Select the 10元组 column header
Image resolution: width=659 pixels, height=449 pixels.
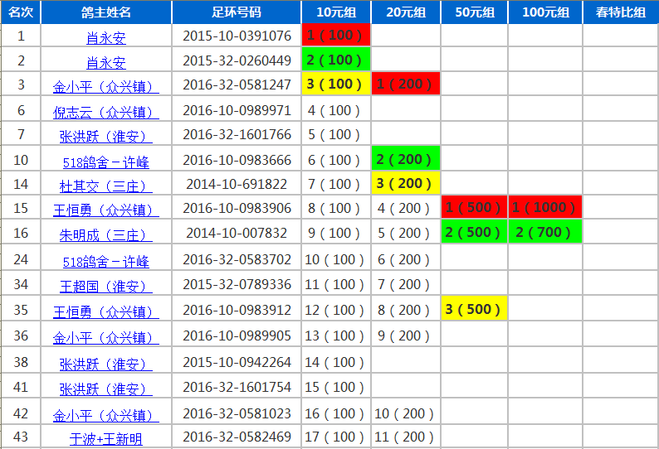pyautogui.click(x=335, y=12)
